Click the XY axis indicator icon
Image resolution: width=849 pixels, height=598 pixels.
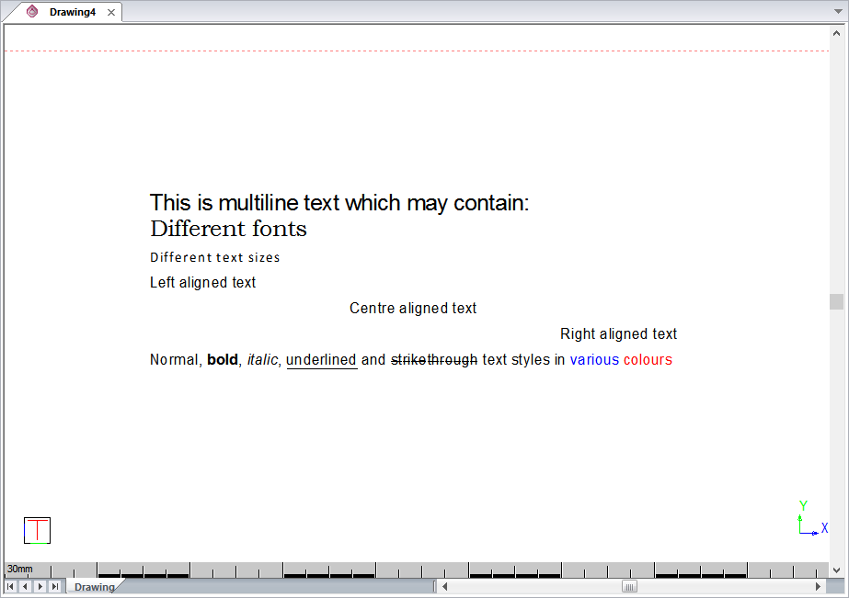[x=809, y=520]
